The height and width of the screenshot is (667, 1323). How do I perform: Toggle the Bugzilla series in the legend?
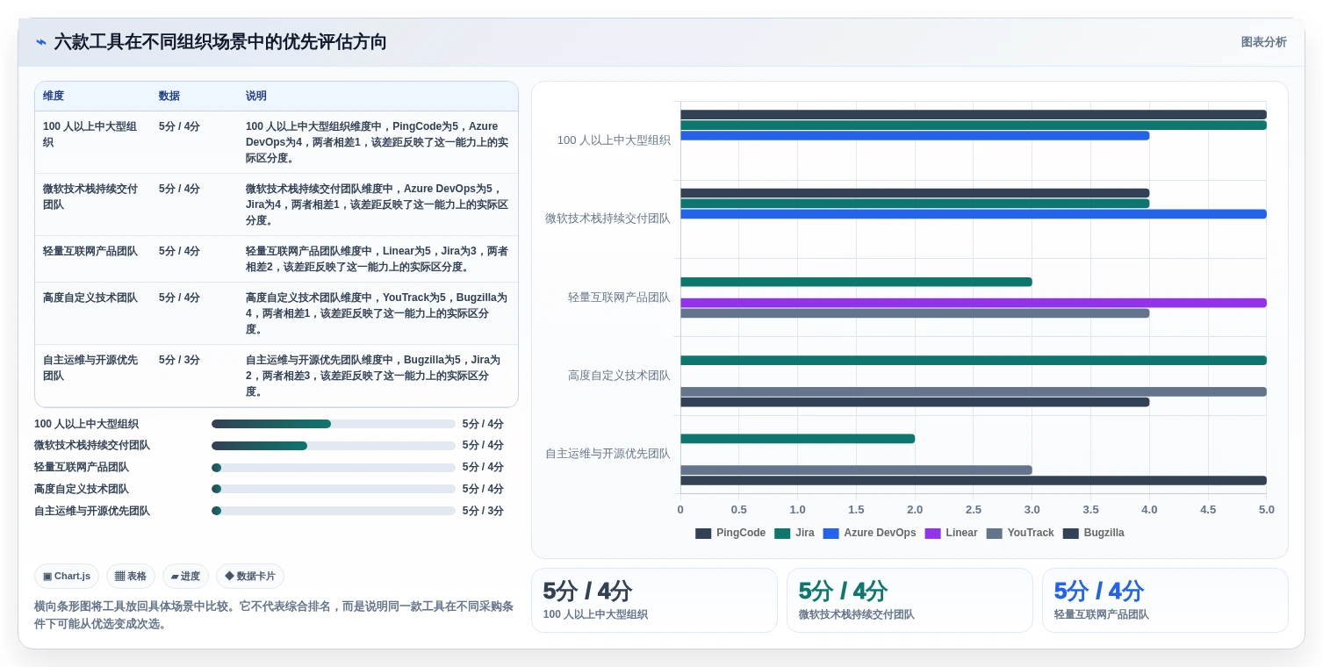1093,533
